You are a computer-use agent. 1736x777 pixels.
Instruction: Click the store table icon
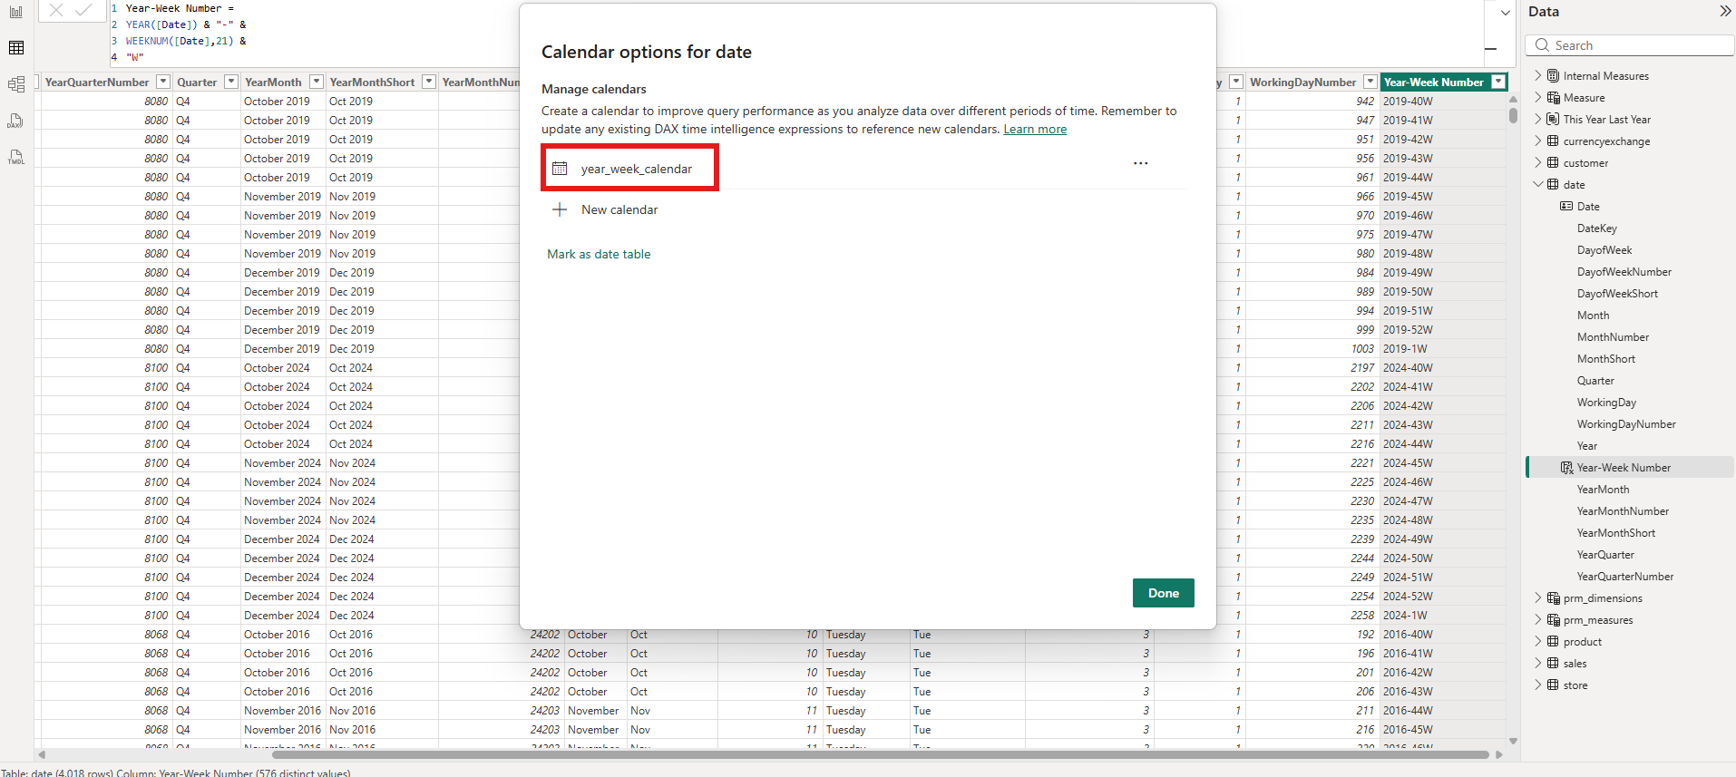1554,685
